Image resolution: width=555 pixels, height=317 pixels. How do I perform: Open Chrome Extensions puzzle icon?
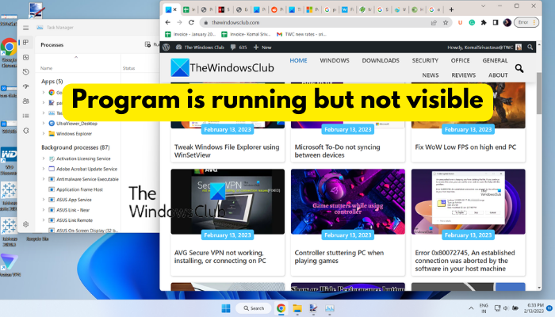point(484,23)
